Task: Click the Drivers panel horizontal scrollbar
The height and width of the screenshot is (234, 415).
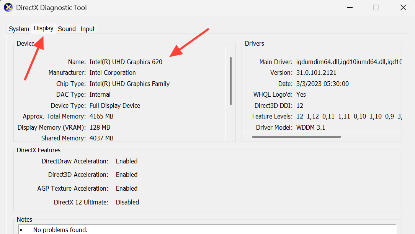Action: 296,137
